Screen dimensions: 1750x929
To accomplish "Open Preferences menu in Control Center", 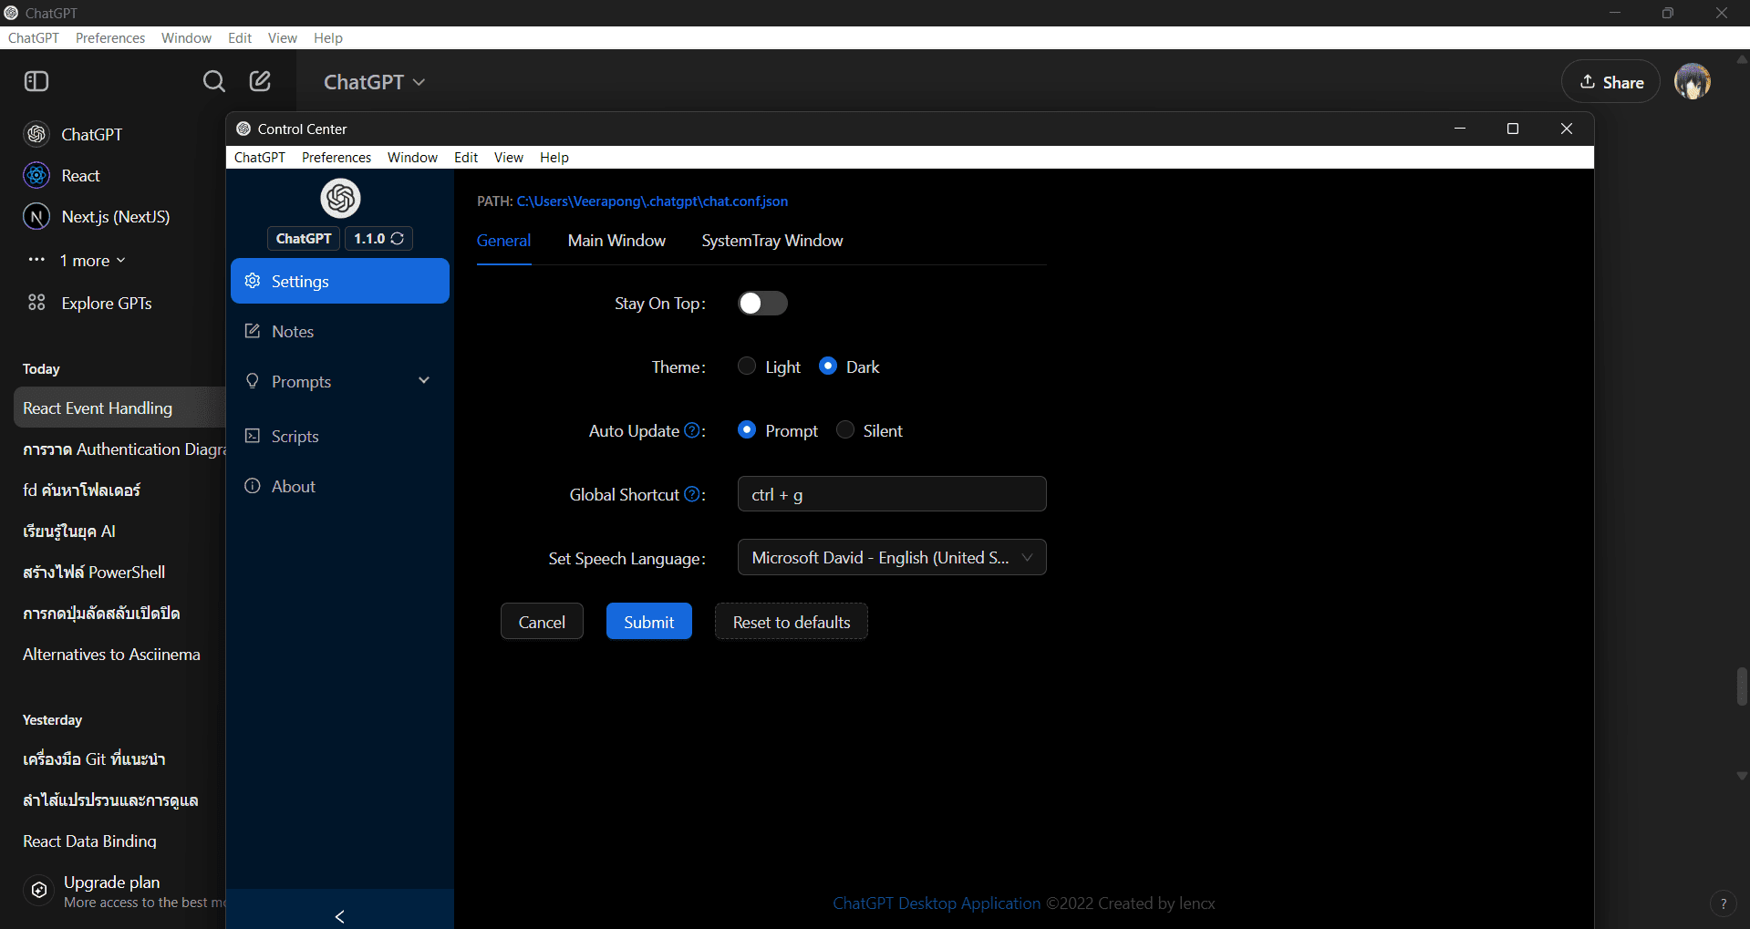I will click(x=337, y=157).
